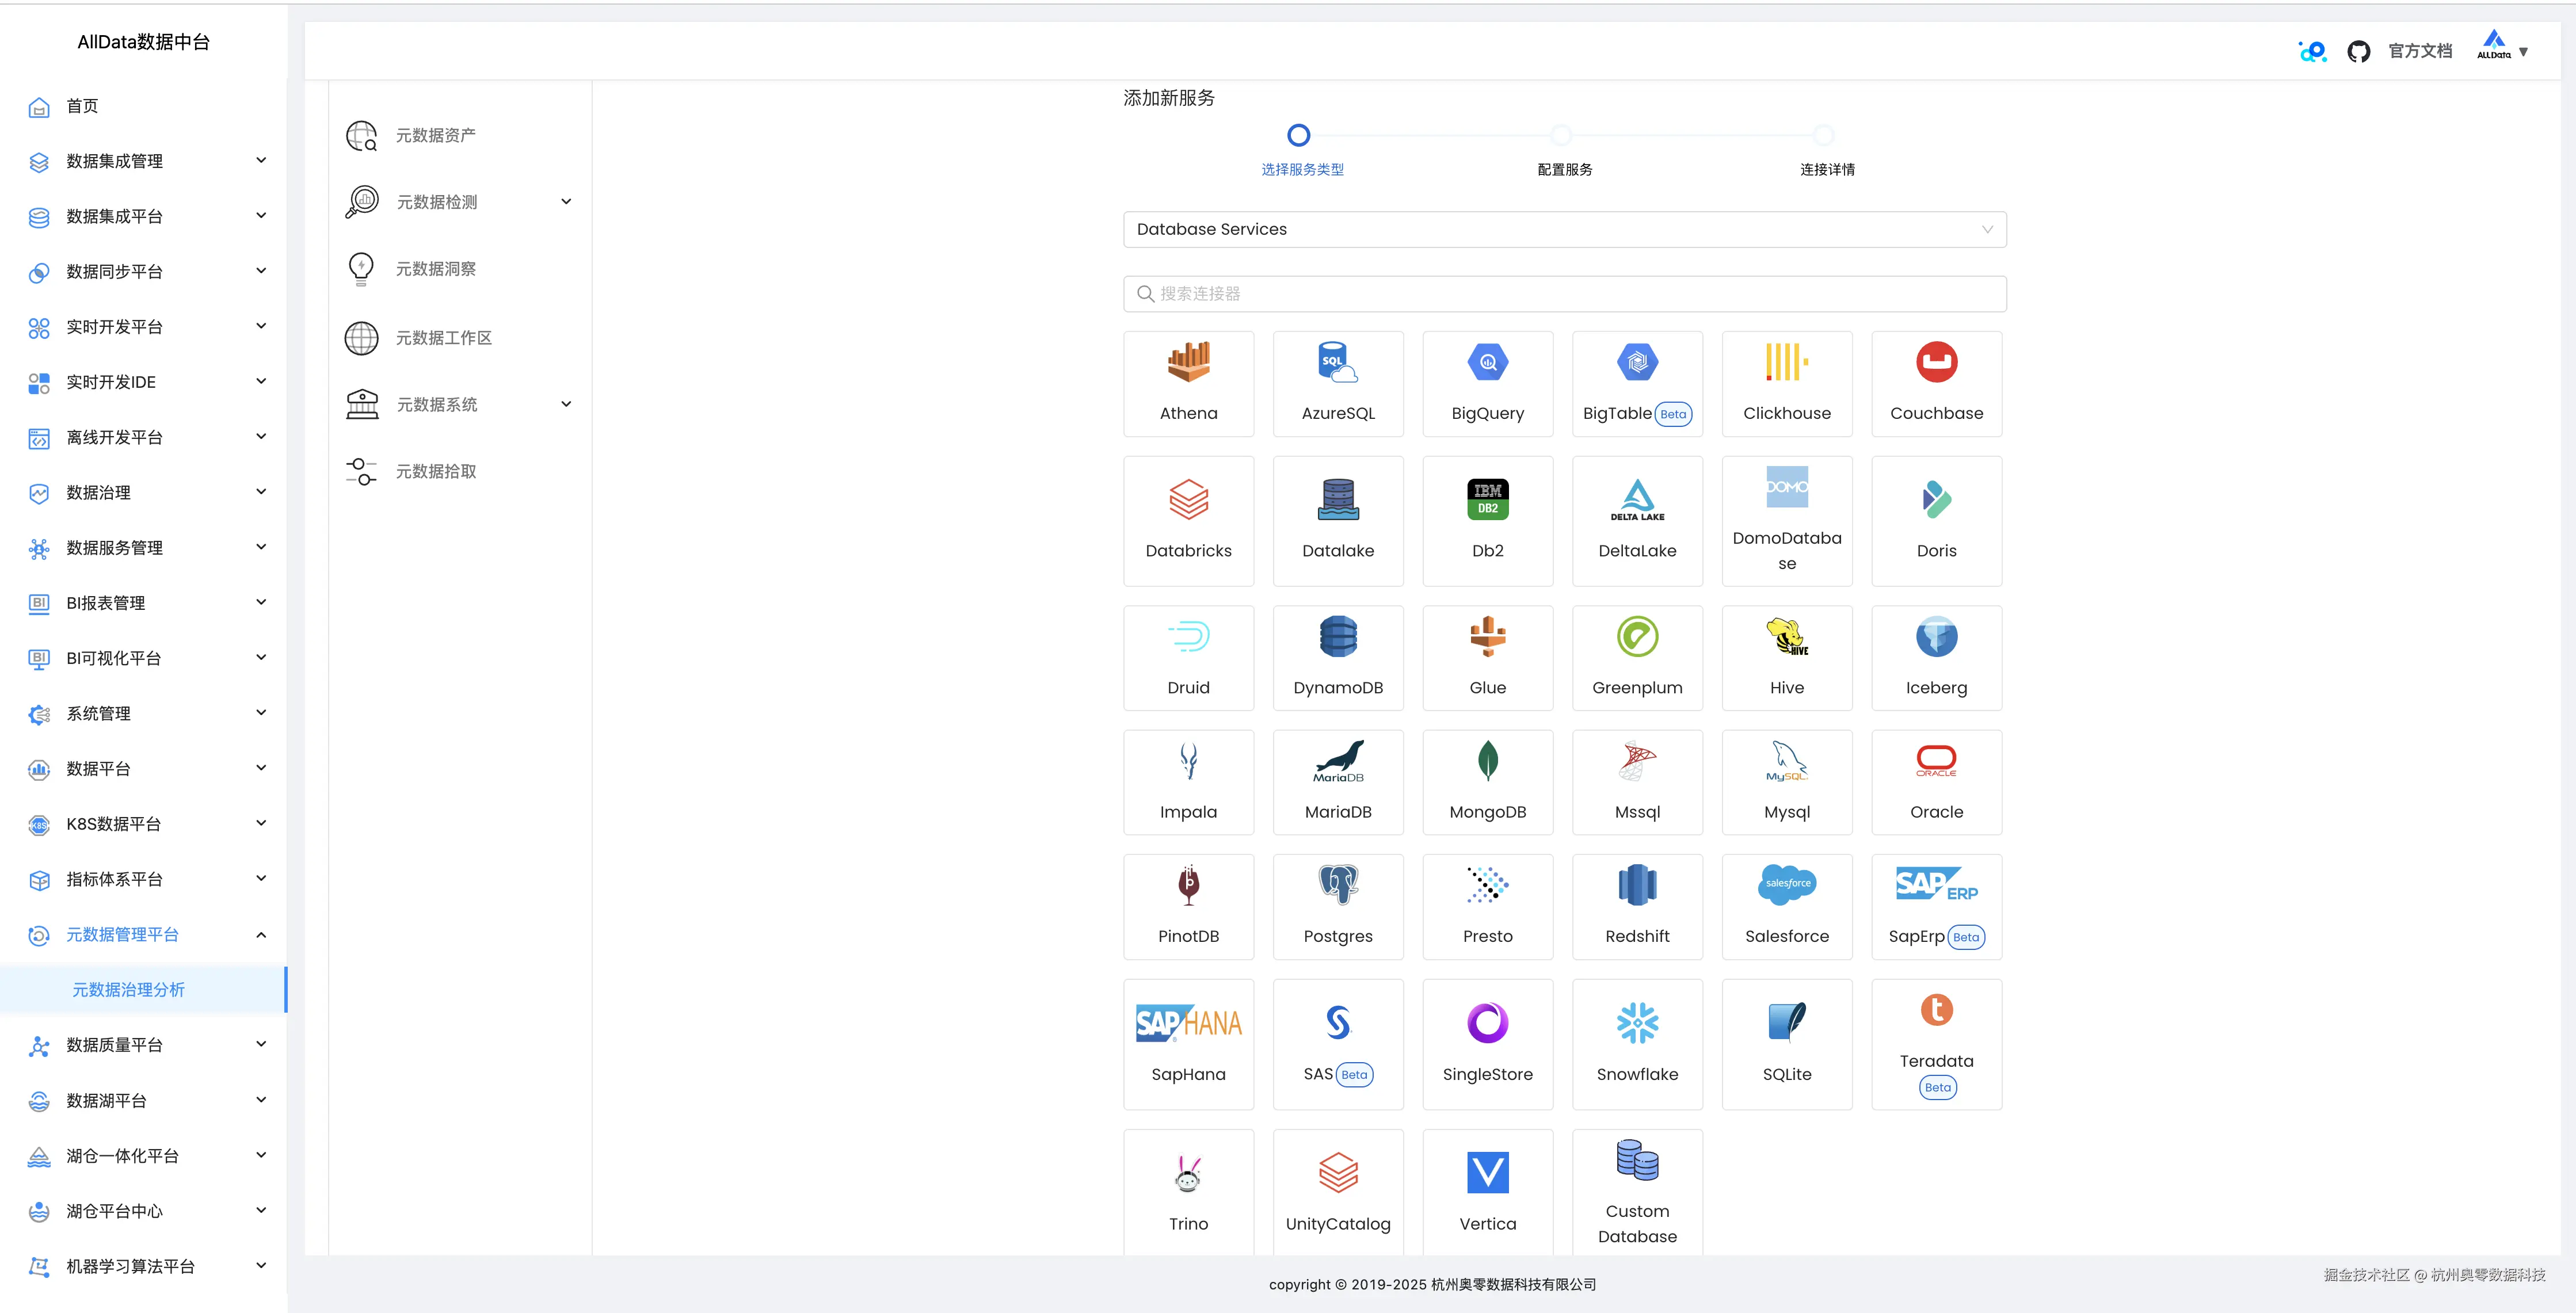Open the Database Services dropdown
2576x1313 pixels.
(1564, 229)
